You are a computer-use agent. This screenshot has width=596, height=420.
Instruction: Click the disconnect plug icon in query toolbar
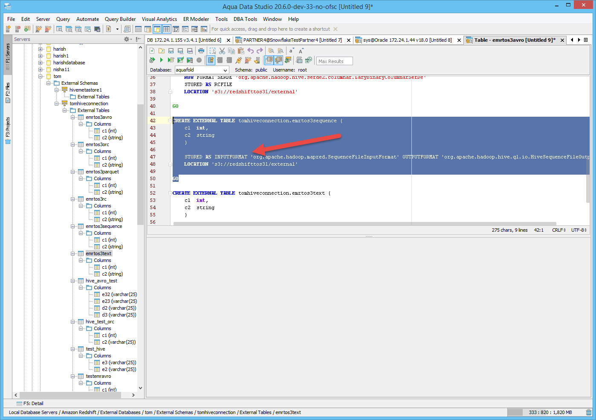[248, 60]
